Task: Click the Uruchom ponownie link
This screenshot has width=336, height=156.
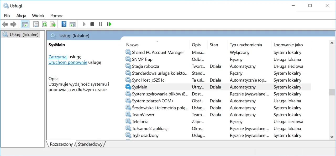Action: point(68,62)
